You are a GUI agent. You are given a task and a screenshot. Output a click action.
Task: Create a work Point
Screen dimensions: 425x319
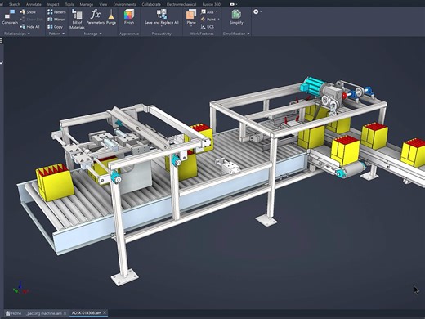click(x=208, y=20)
